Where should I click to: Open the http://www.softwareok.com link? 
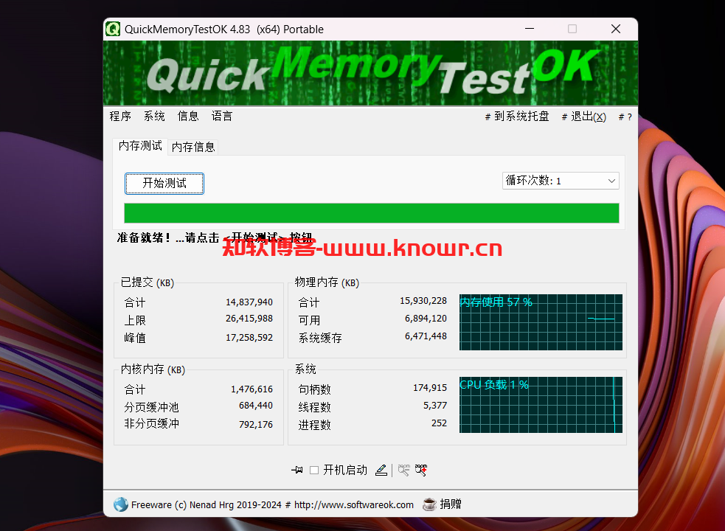click(x=354, y=504)
